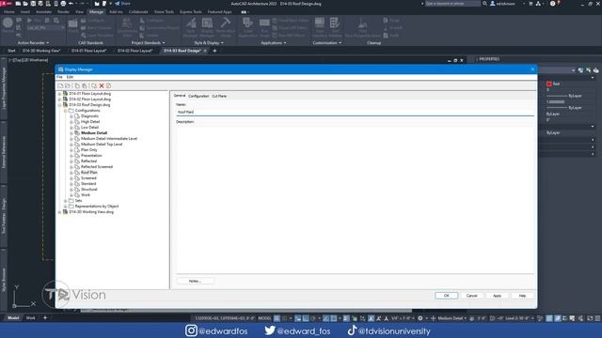Open the Edit menu in Display Manager
This screenshot has width=602, height=338.
[70, 77]
